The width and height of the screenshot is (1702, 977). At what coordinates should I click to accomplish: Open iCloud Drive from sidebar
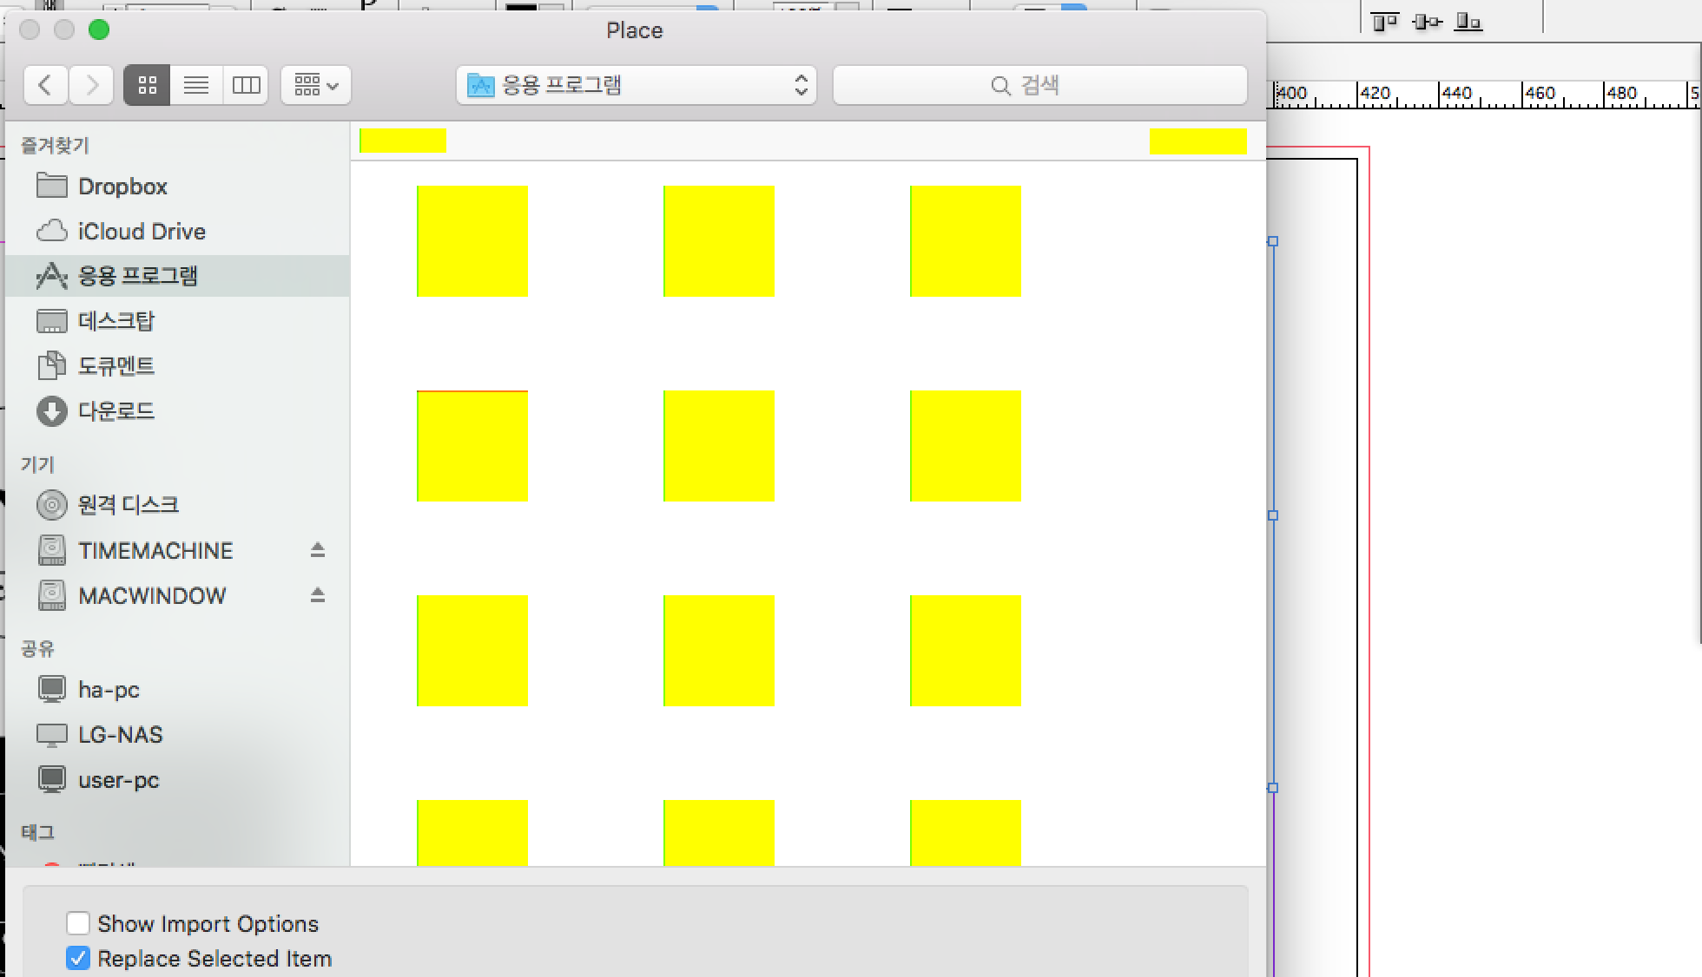tap(141, 232)
